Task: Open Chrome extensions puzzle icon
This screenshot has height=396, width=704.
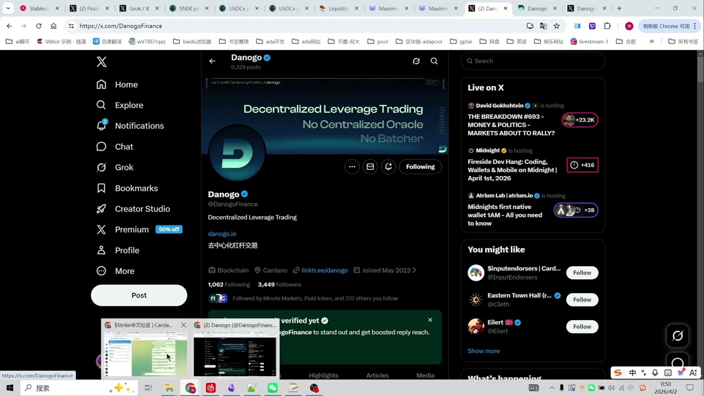Action: click(607, 26)
